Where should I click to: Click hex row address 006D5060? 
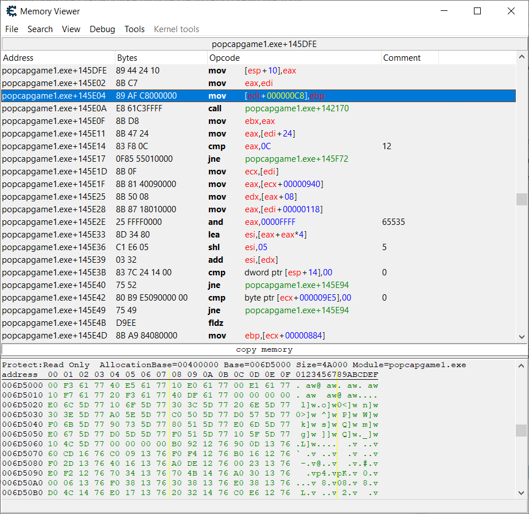tap(22, 444)
